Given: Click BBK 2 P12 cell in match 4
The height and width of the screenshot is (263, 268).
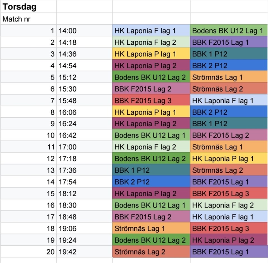Looking at the screenshot, I should [229, 66].
